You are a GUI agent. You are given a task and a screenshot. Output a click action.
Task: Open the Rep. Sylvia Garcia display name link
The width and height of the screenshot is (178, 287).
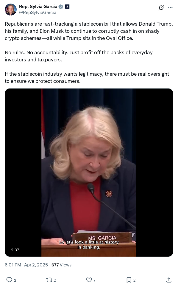click(x=38, y=7)
